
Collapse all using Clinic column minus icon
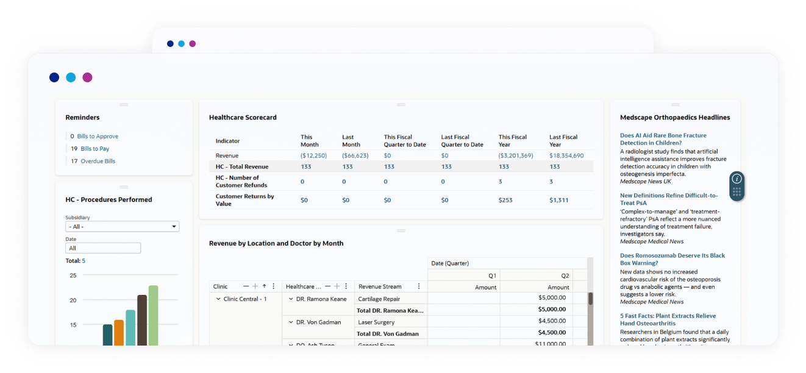[x=246, y=286]
